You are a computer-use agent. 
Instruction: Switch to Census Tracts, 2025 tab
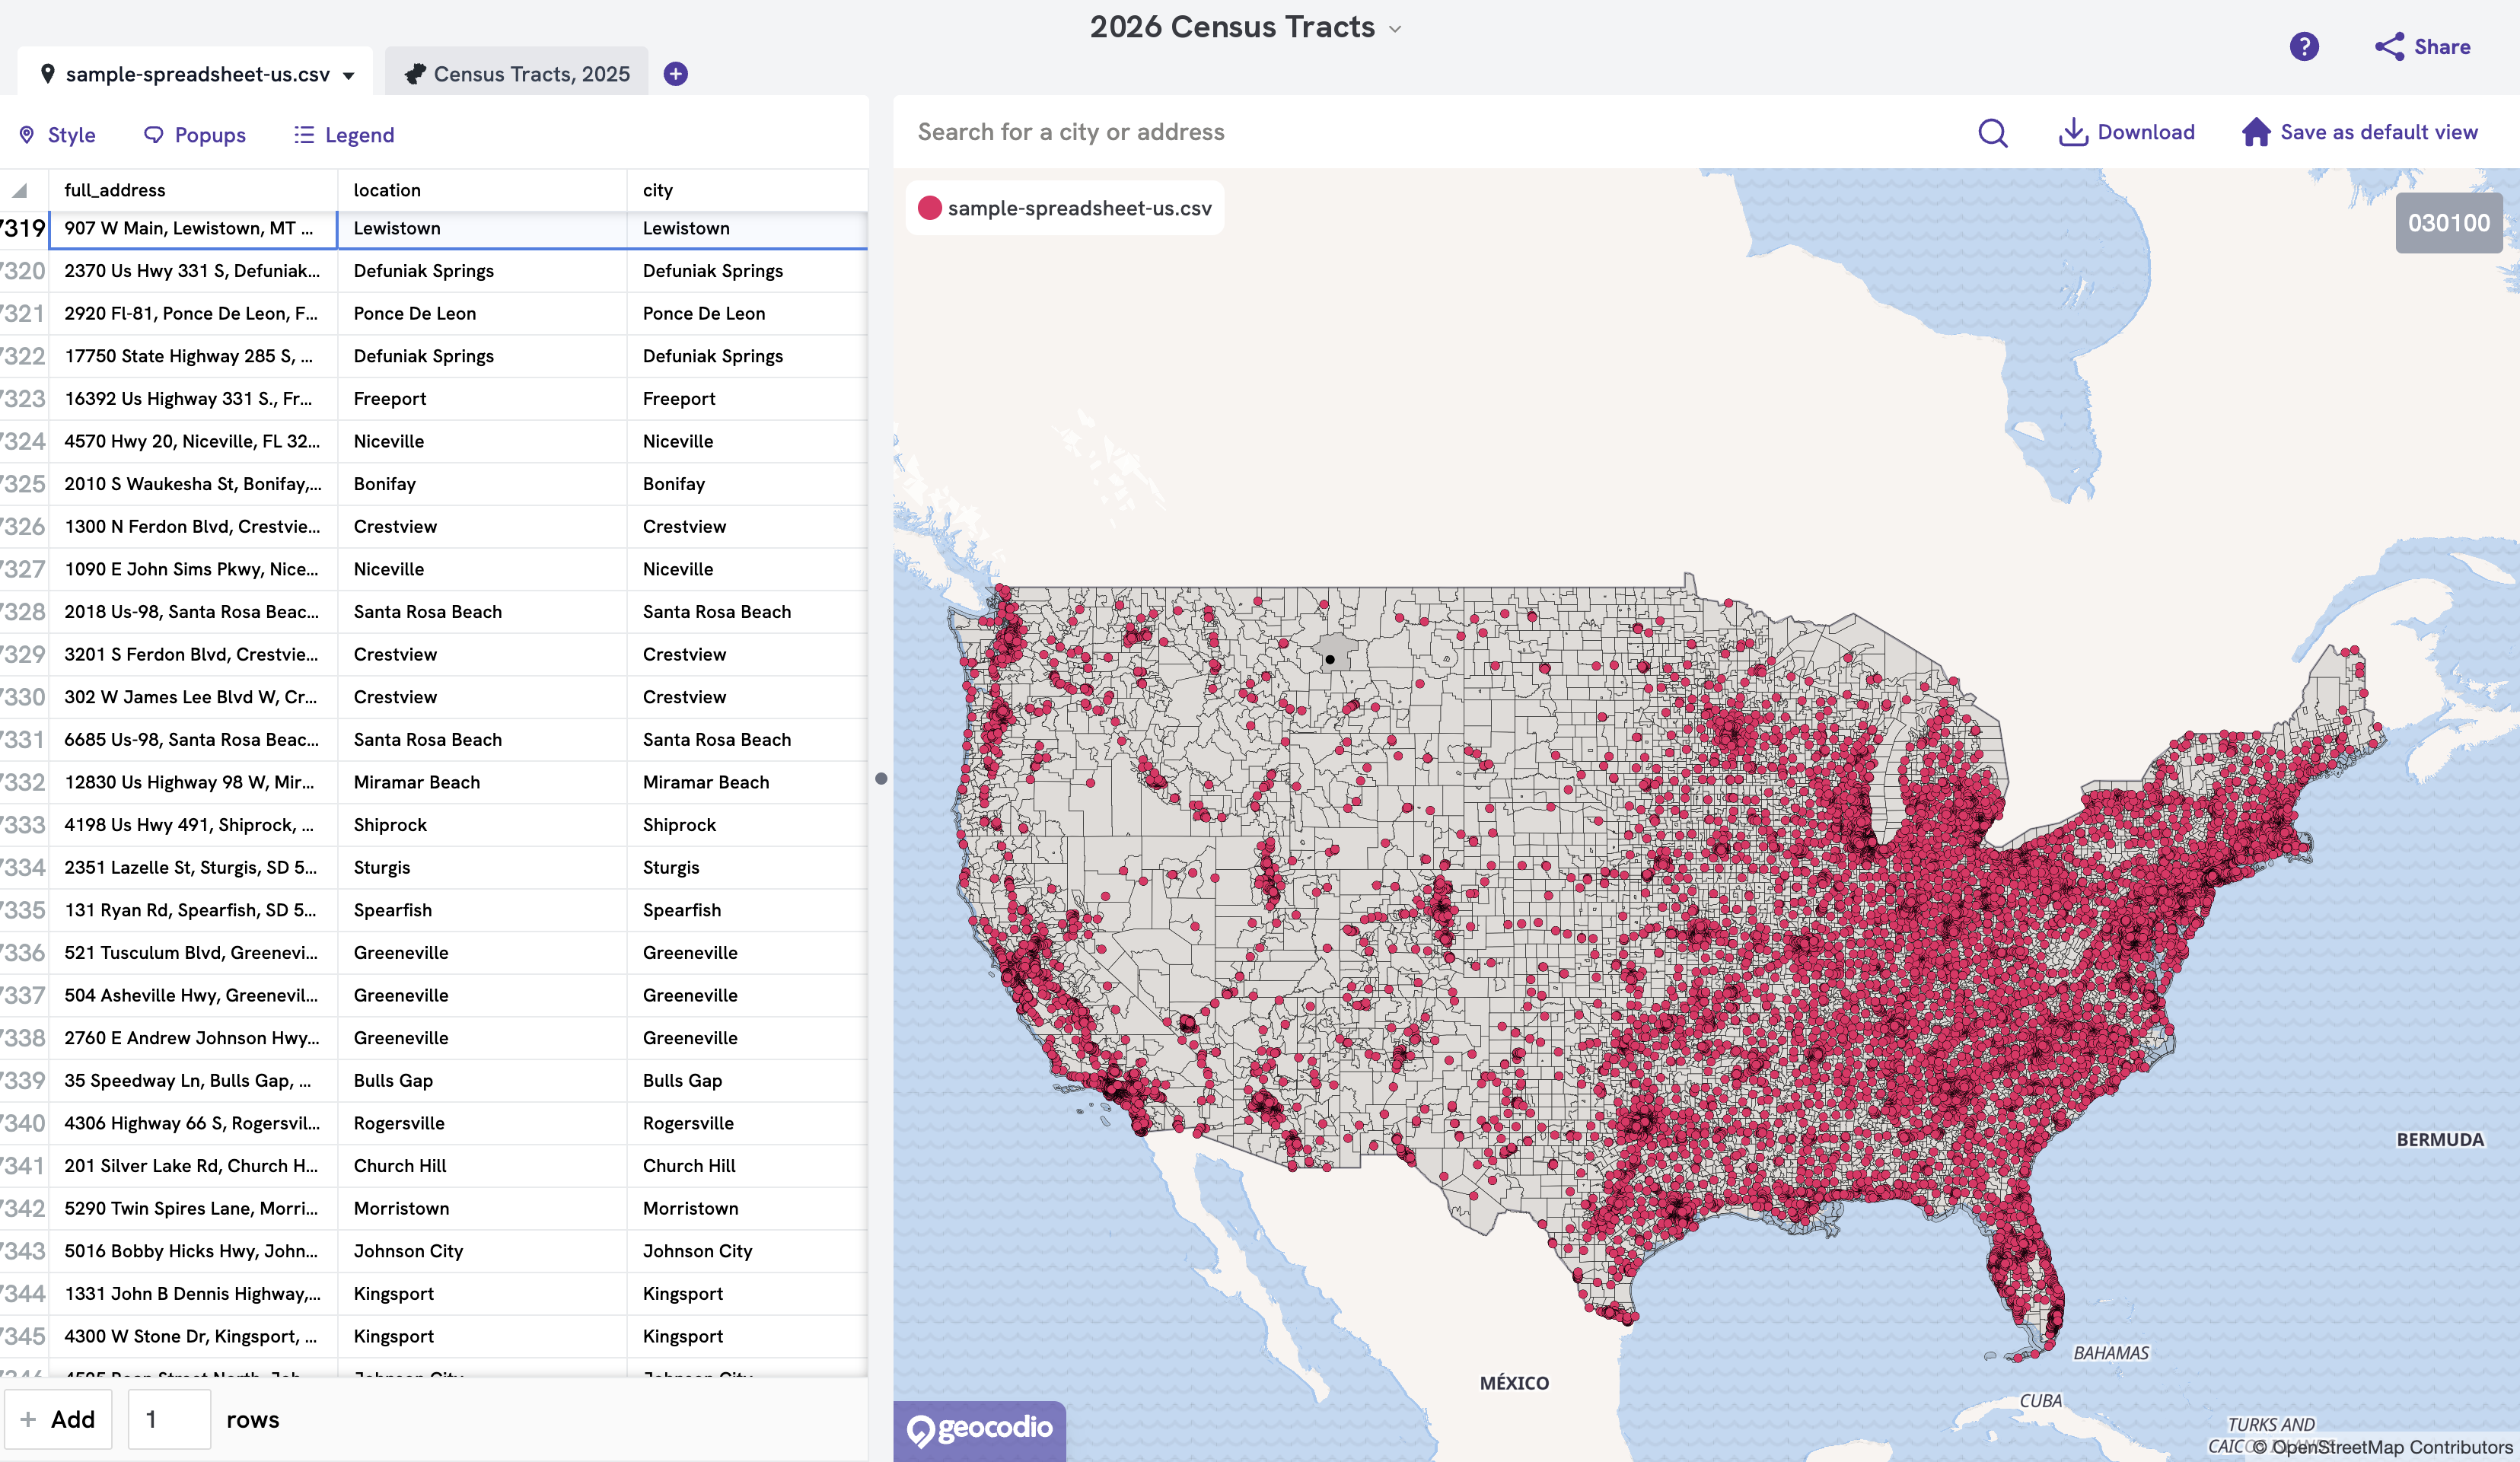click(x=517, y=74)
